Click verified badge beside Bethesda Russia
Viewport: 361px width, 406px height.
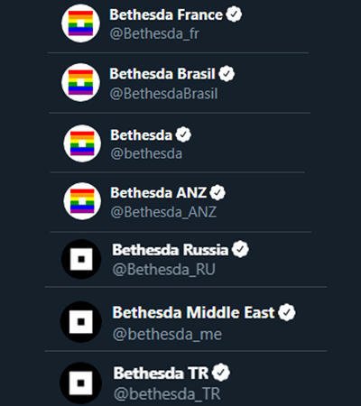point(240,249)
